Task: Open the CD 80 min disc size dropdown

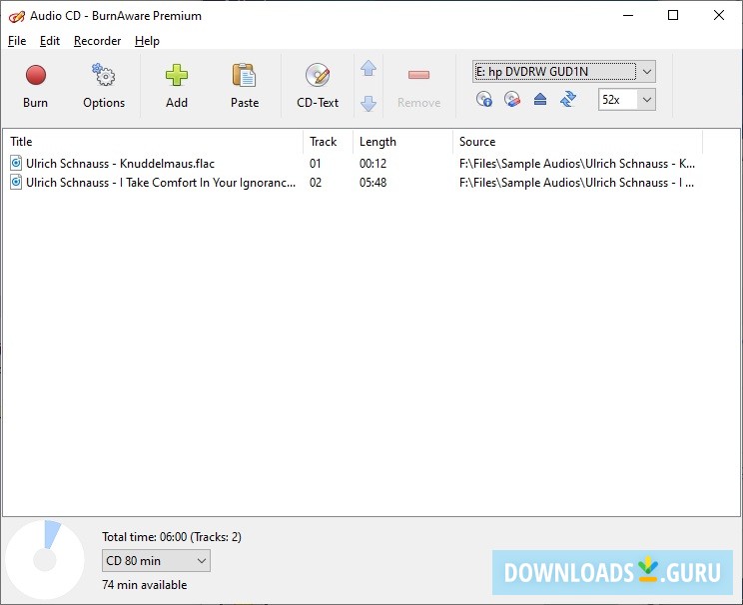Action: (156, 560)
